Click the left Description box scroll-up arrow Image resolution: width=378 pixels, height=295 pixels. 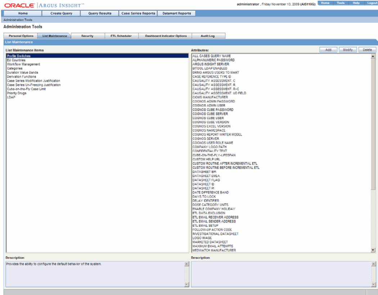tap(186, 264)
